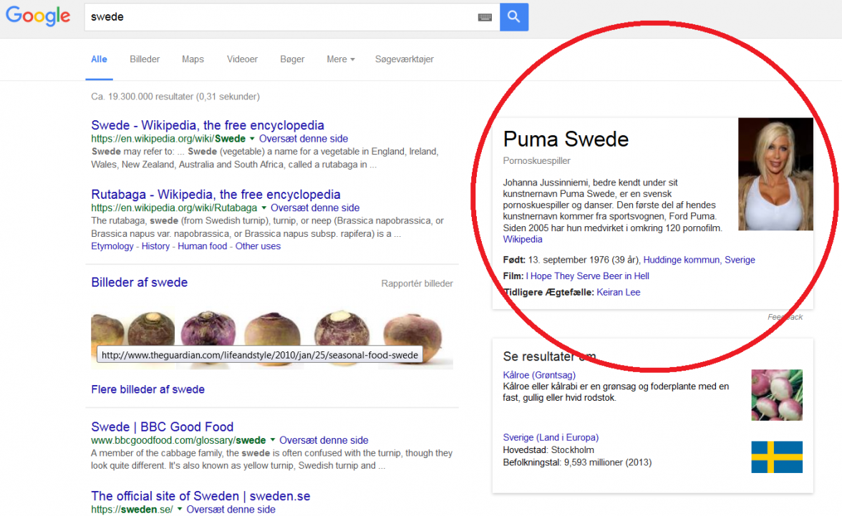
Task: Start search with the blue magnifier button
Action: (x=513, y=16)
